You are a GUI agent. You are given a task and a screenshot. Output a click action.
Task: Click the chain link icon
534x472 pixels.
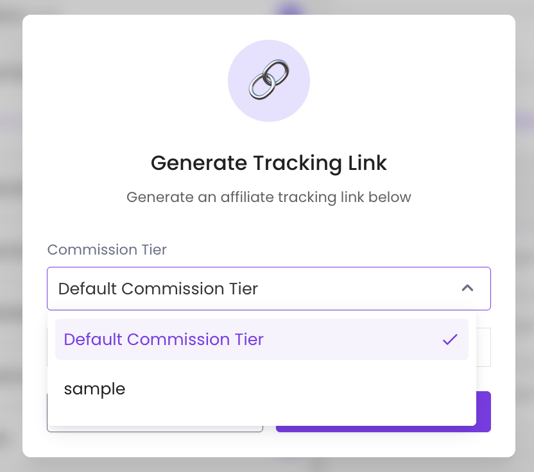pyautogui.click(x=269, y=80)
